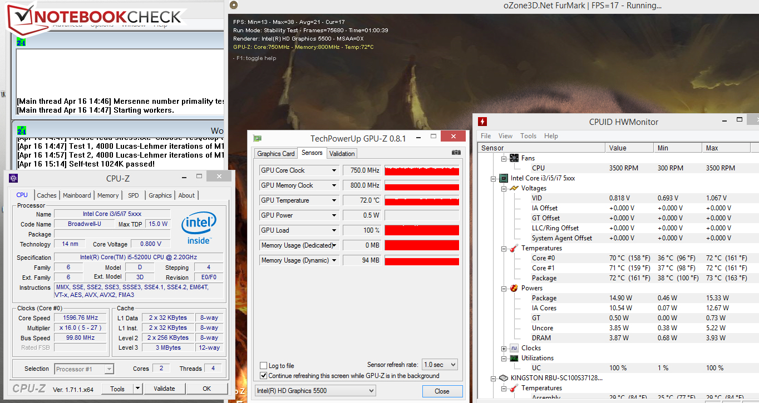Click the thermometer icon above the Core #0 row
The height and width of the screenshot is (403, 759).
pos(514,248)
